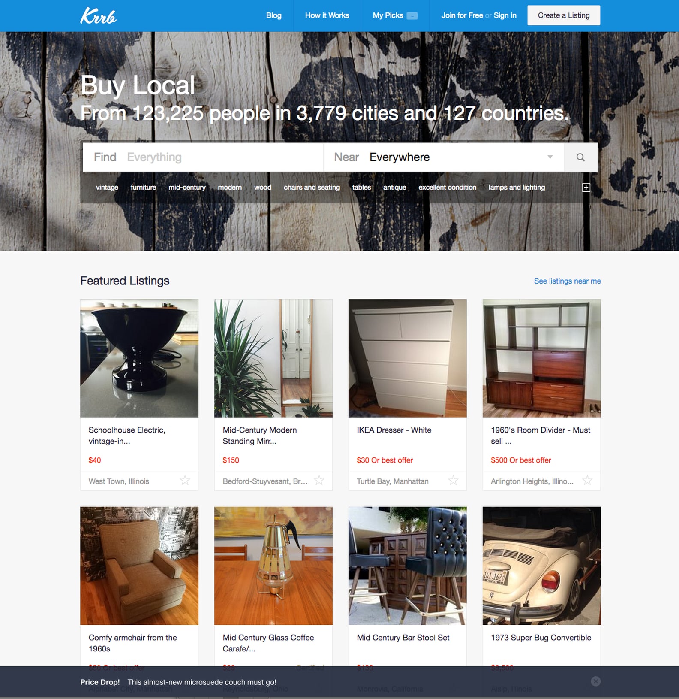The height and width of the screenshot is (699, 679).
Task: Follow the See listings near me link
Action: coord(567,281)
